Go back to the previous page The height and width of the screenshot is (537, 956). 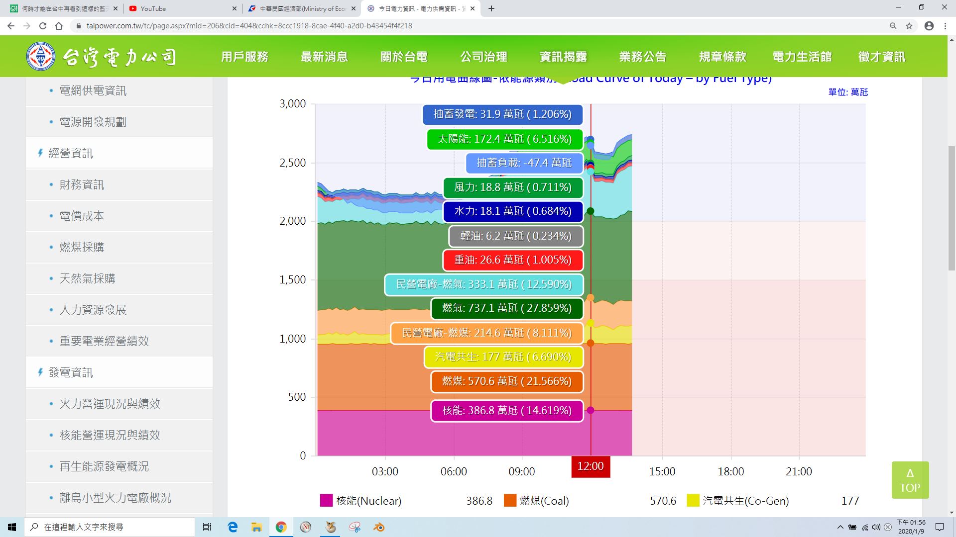(x=11, y=26)
